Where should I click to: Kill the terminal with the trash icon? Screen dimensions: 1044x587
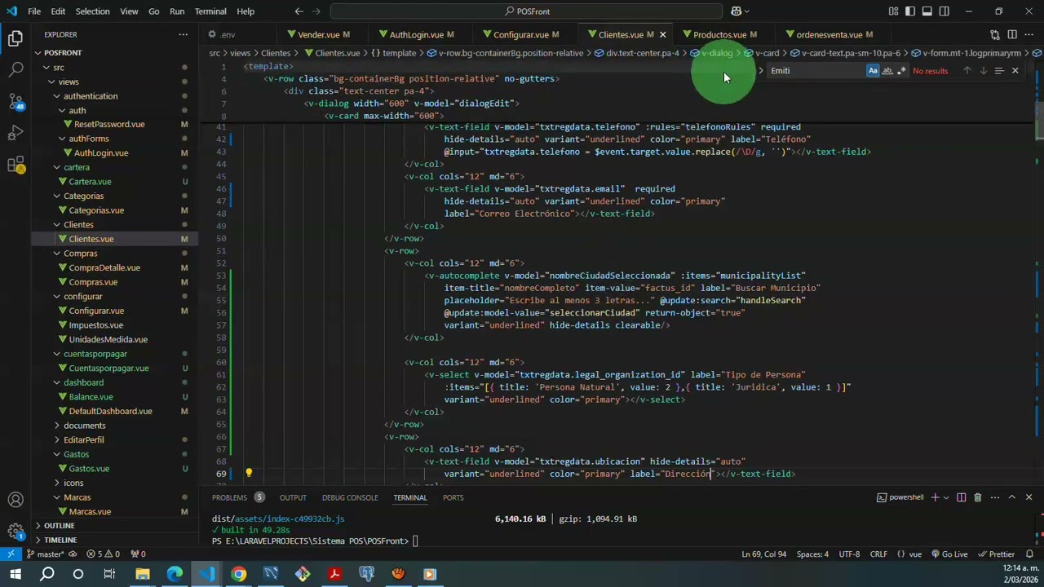point(977,497)
